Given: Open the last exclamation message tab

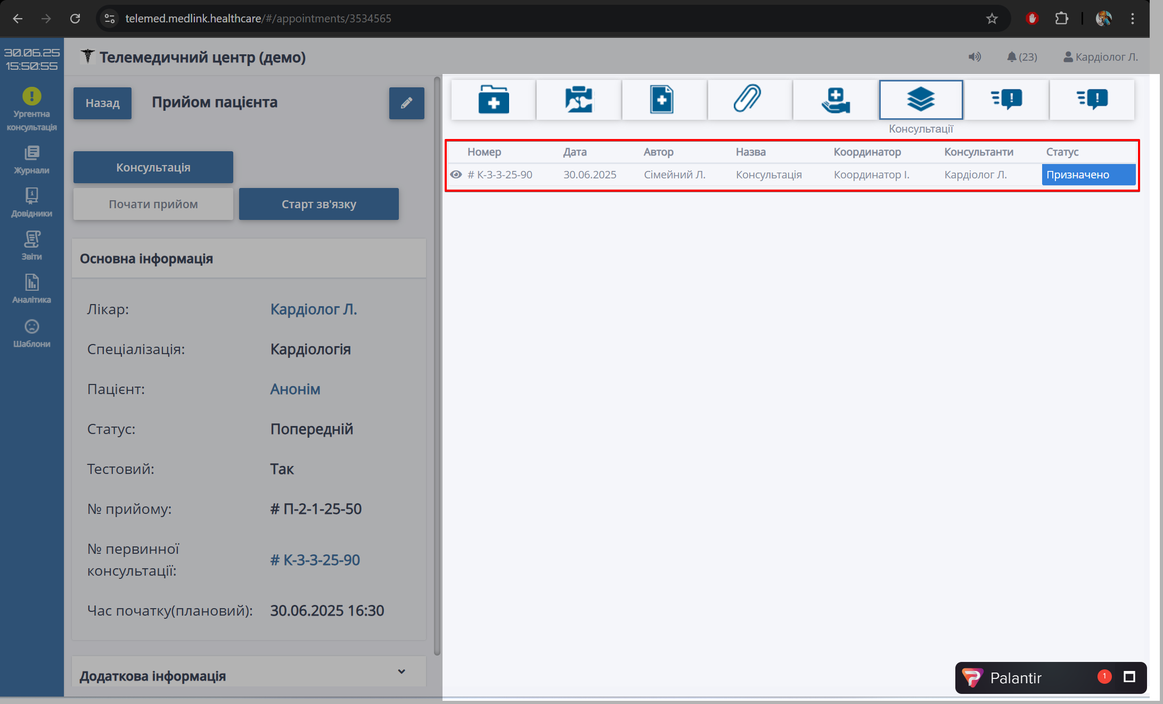Looking at the screenshot, I should pyautogui.click(x=1092, y=100).
